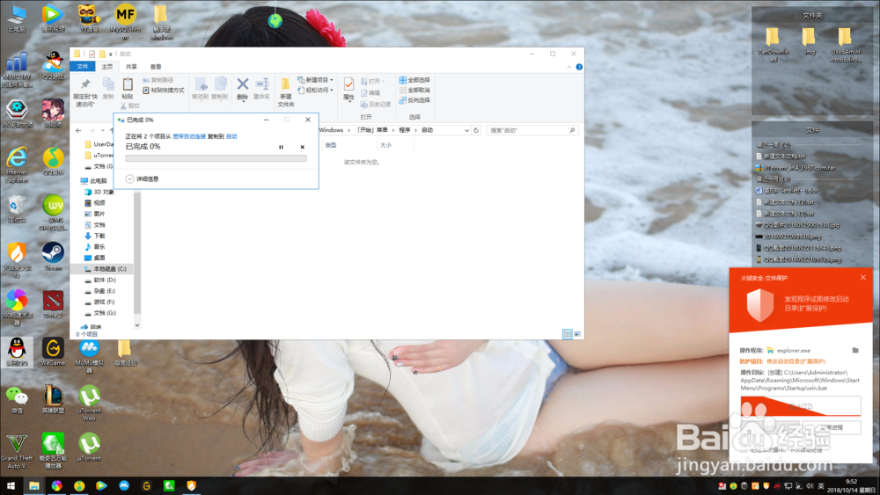Click the source folder link 宽带自动连接
Viewport: 880px width, 495px height.
pyautogui.click(x=189, y=136)
